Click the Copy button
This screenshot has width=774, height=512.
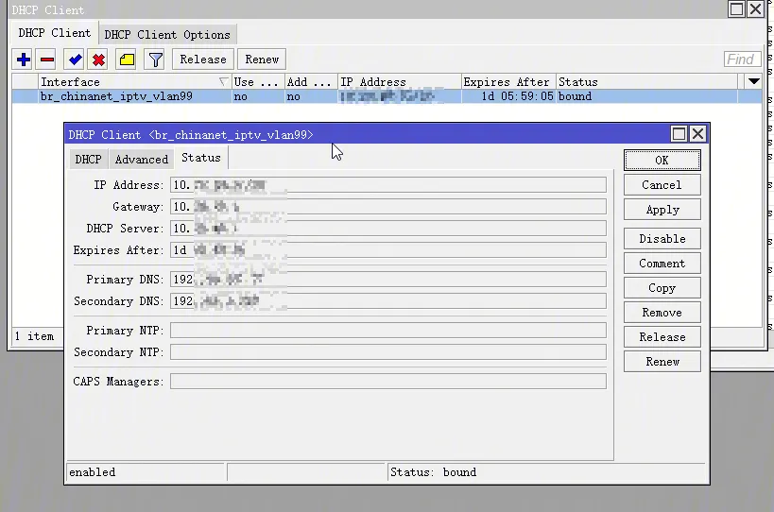662,288
